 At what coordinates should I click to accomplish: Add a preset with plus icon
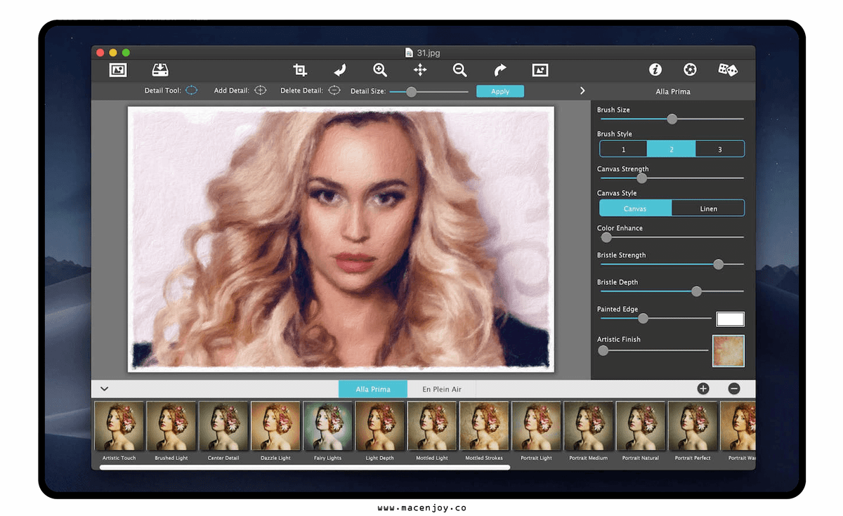pyautogui.click(x=703, y=388)
